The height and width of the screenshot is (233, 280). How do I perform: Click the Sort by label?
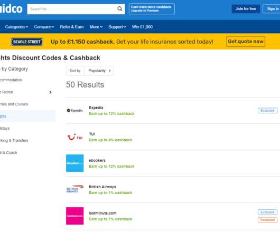coord(75,71)
